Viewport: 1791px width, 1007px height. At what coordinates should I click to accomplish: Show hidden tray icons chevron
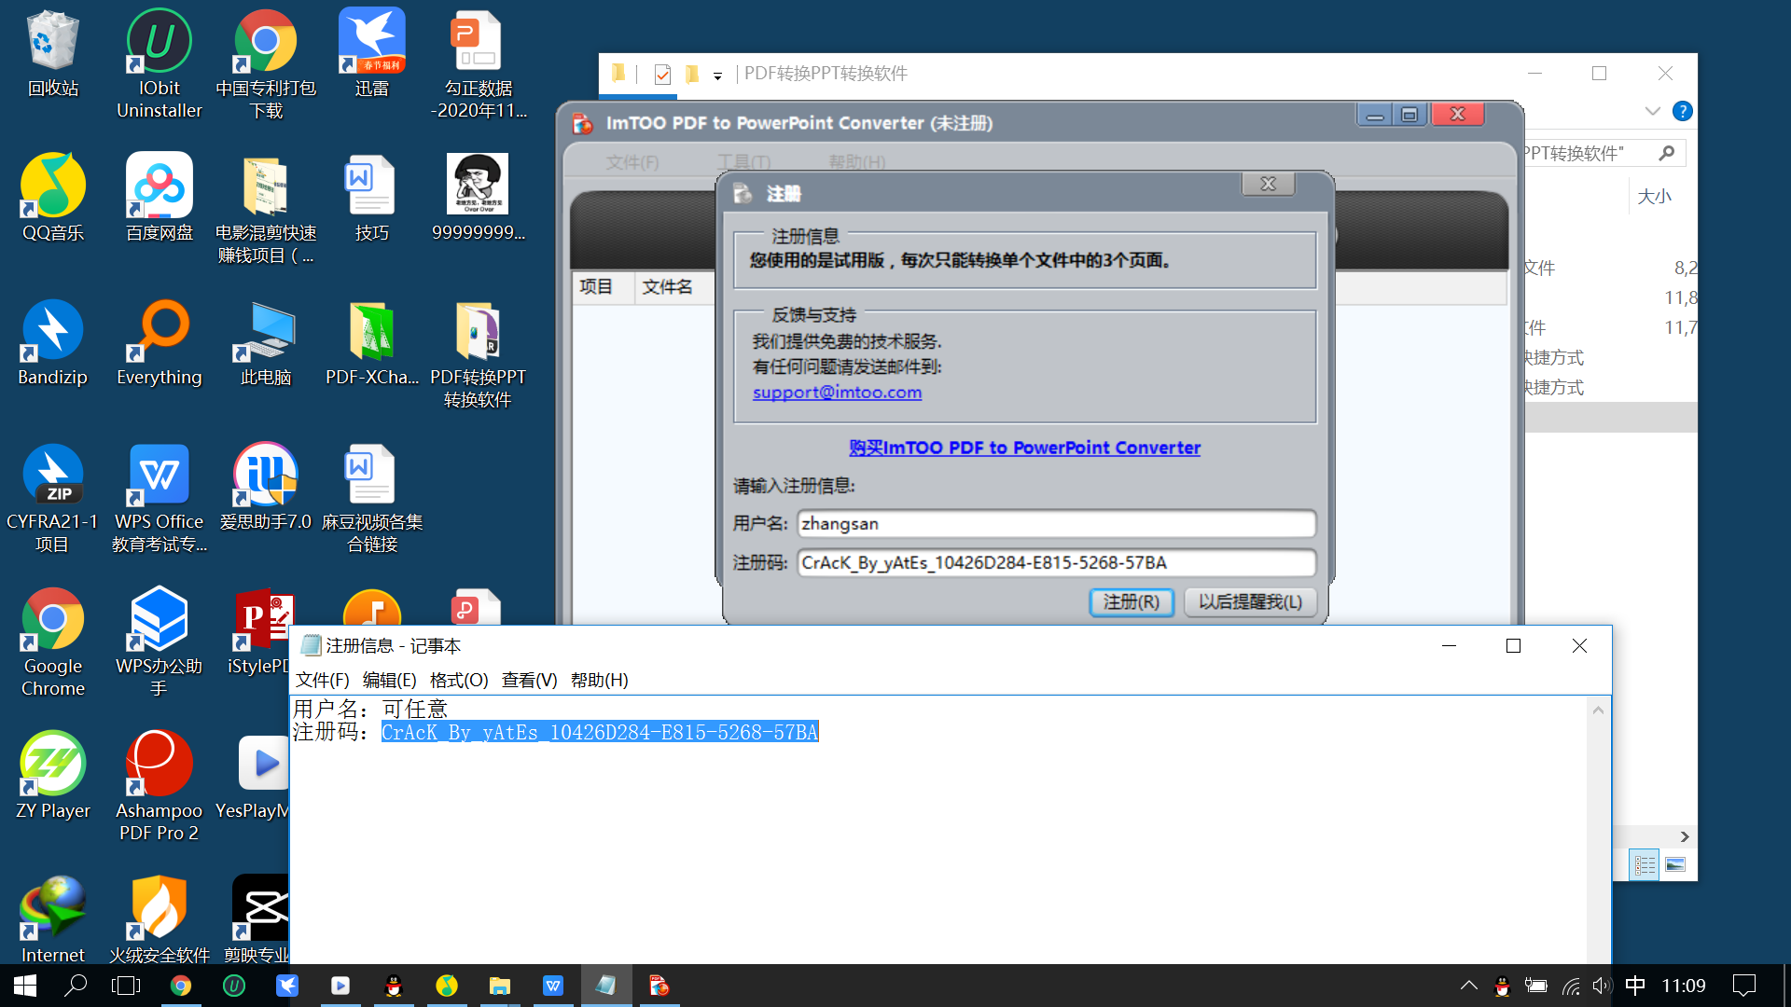1468,986
